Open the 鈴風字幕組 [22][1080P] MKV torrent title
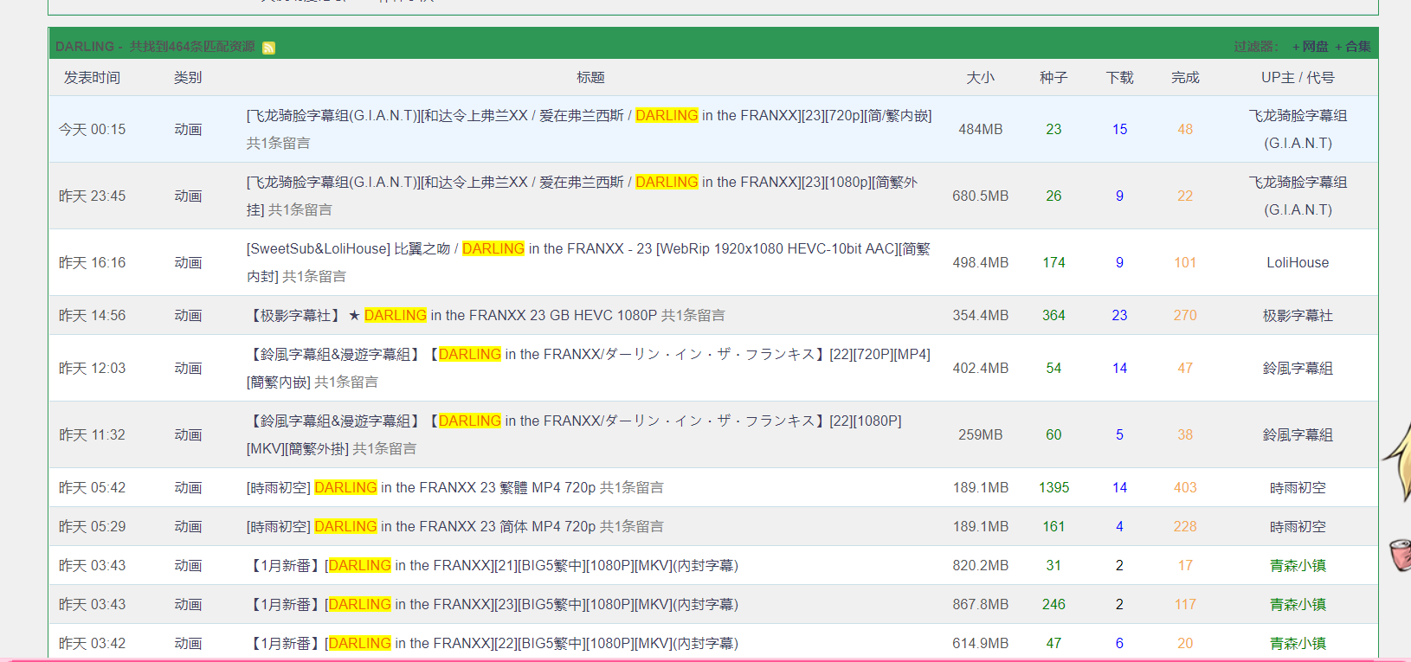 point(574,434)
